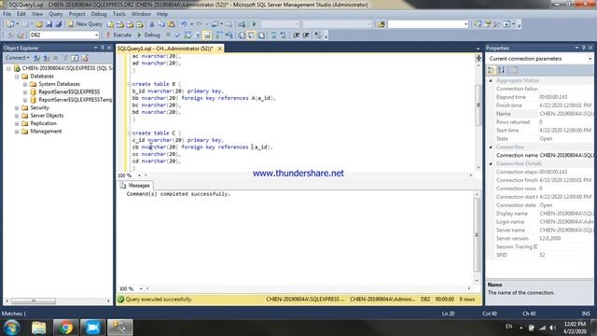This screenshot has width=597, height=336.
Task: Expand the System Databases folder
Action: 25,84
